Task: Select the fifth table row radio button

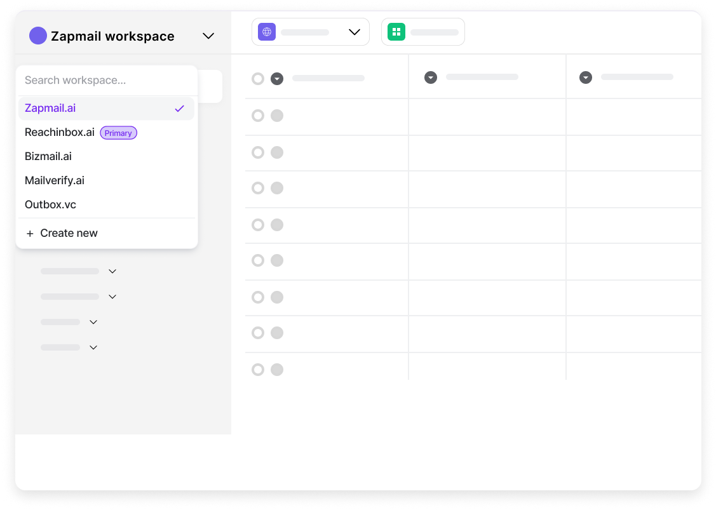Action: coord(258,260)
